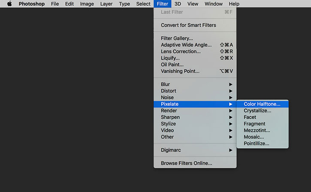Choose the Pointillize filter

coord(263,144)
